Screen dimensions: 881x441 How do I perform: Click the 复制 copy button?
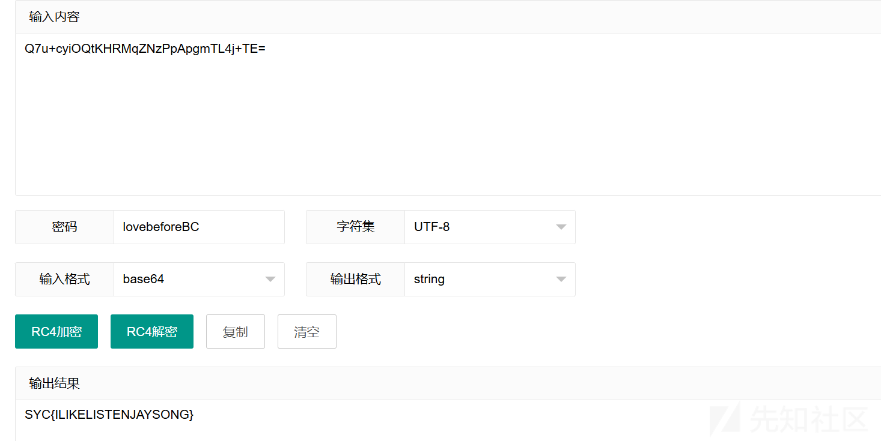pos(236,331)
